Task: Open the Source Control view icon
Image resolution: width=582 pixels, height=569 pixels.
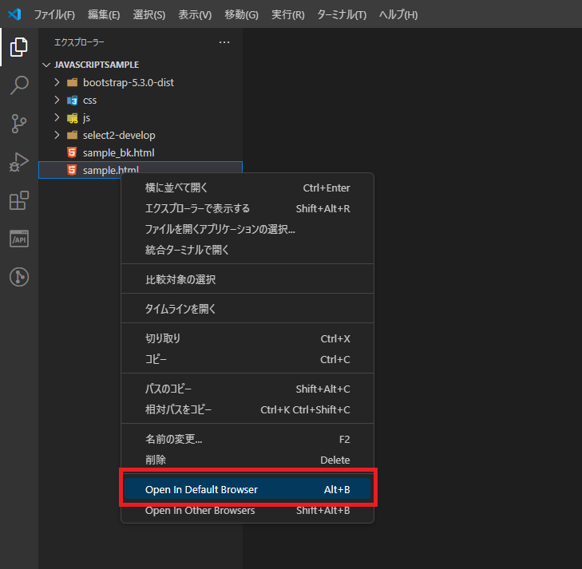Action: coord(18,123)
